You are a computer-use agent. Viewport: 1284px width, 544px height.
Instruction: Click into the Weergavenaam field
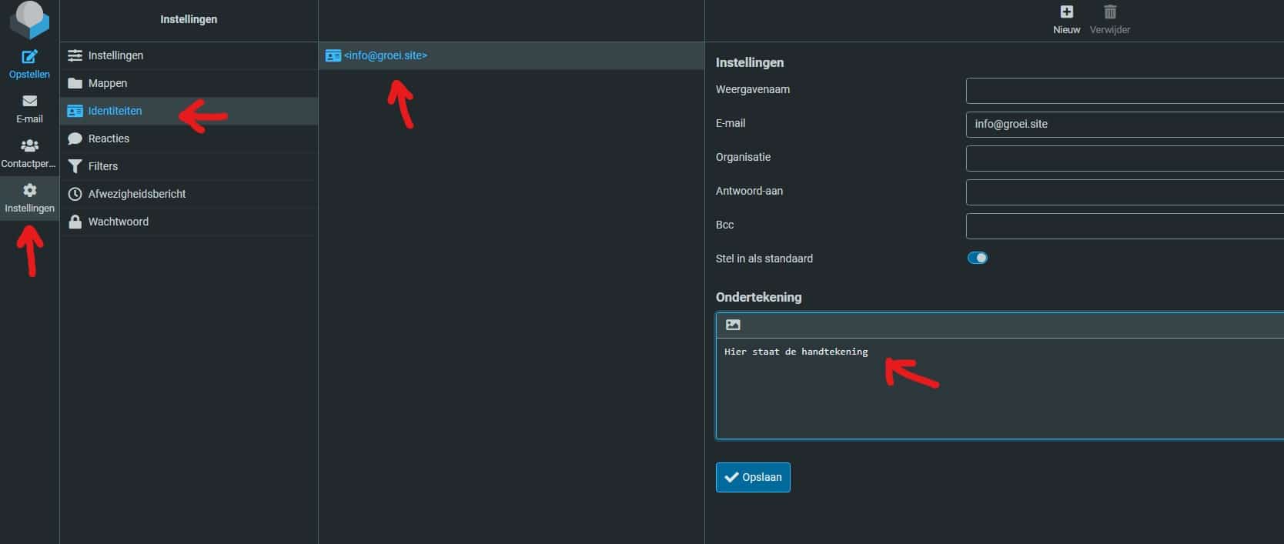point(1124,90)
